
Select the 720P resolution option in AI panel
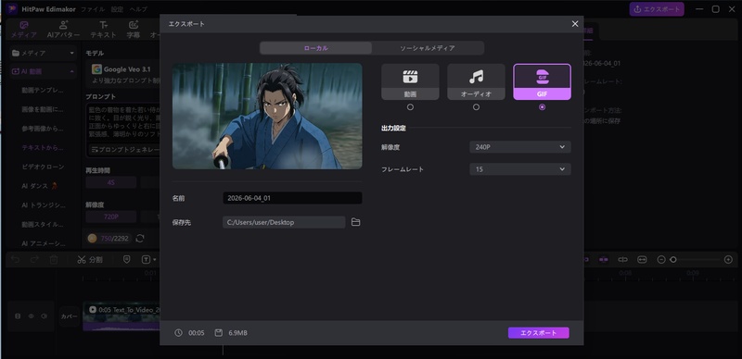(x=110, y=217)
